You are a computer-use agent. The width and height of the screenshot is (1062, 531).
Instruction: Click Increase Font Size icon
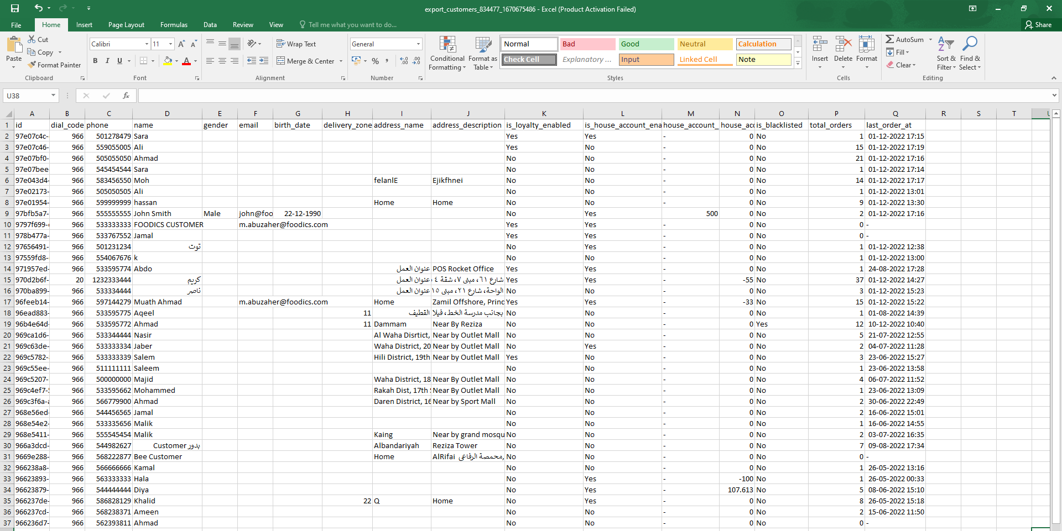point(181,44)
